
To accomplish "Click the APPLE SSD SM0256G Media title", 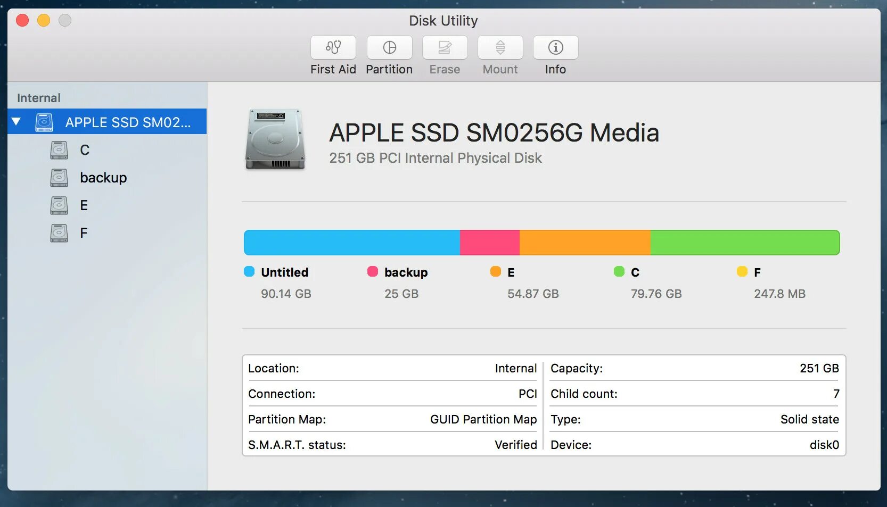I will point(494,132).
